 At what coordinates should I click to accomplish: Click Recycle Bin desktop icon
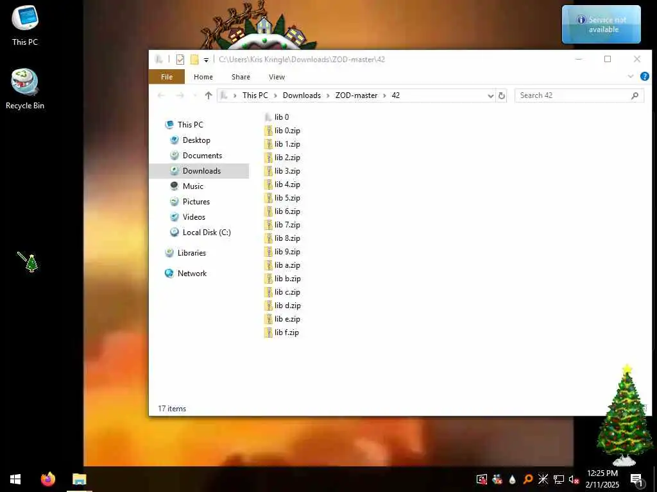point(25,89)
